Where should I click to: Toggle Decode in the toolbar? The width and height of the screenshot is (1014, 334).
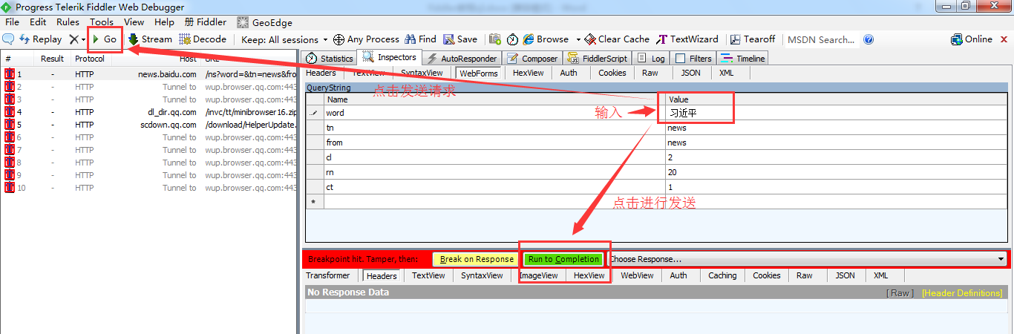[203, 39]
